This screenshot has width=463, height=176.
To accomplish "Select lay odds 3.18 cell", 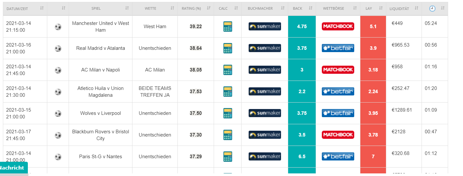I will pos(373,70).
